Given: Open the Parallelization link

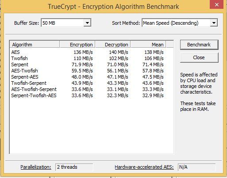Looking at the screenshot, I should pyautogui.click(x=36, y=167).
